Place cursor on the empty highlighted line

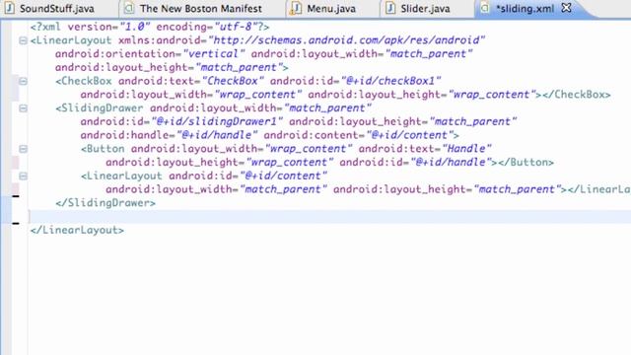click(329, 217)
